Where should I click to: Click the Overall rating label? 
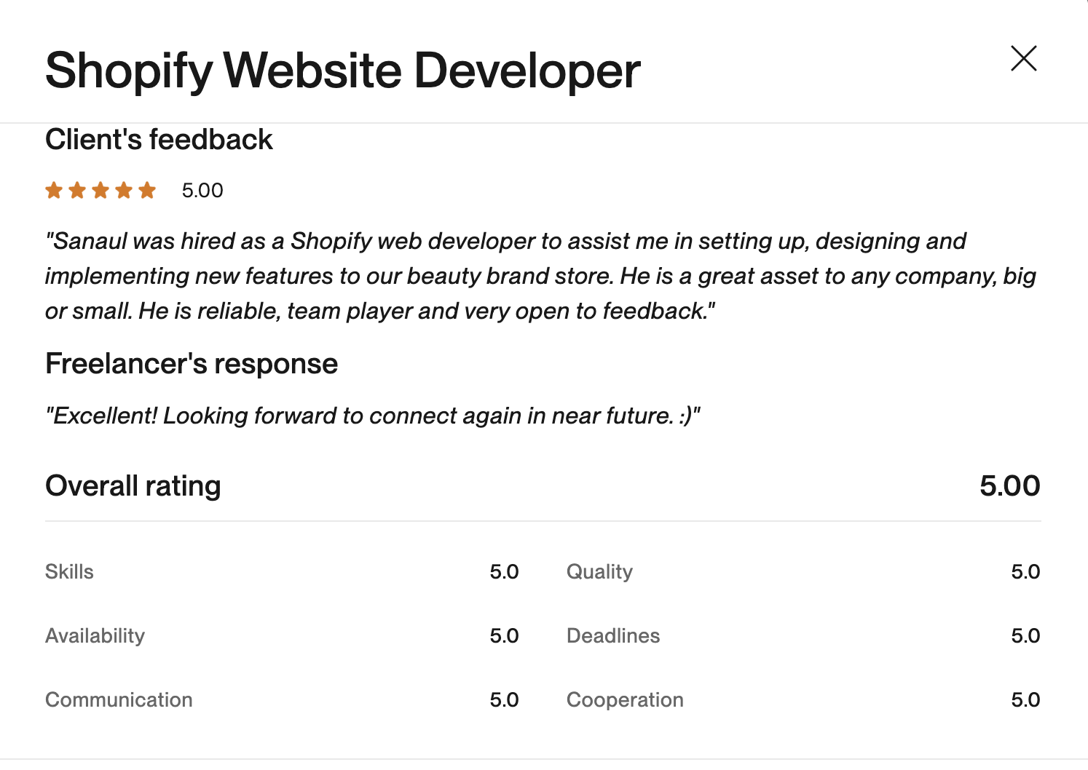(x=133, y=485)
